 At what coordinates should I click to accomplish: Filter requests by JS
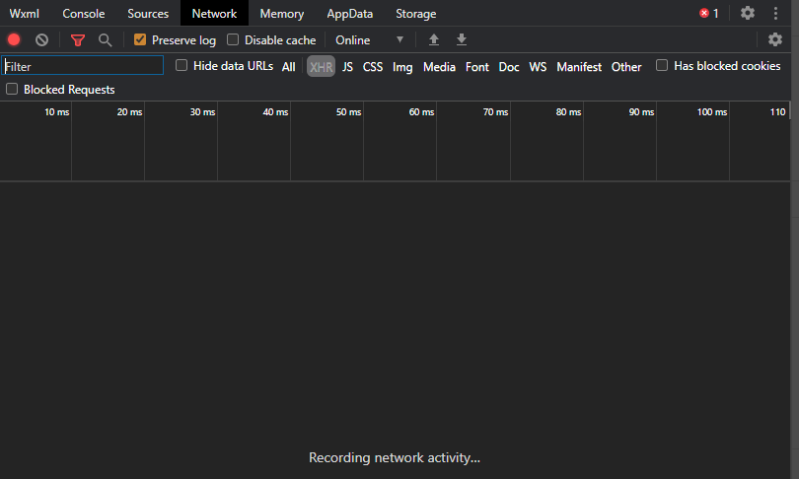[347, 67]
